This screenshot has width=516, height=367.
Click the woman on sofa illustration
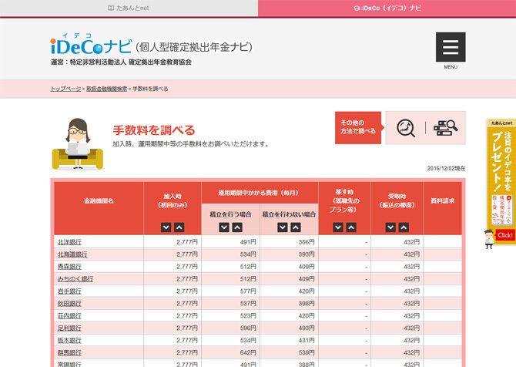coord(79,144)
